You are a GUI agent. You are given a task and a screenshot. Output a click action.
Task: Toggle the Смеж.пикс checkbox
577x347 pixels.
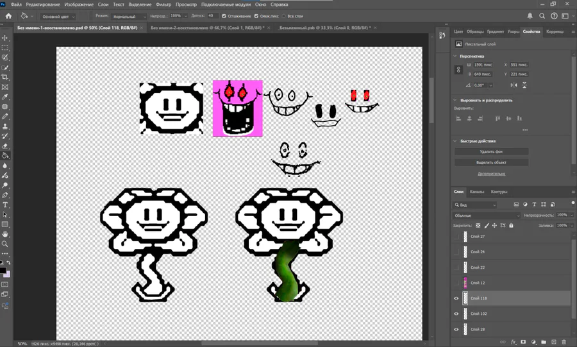(x=256, y=16)
